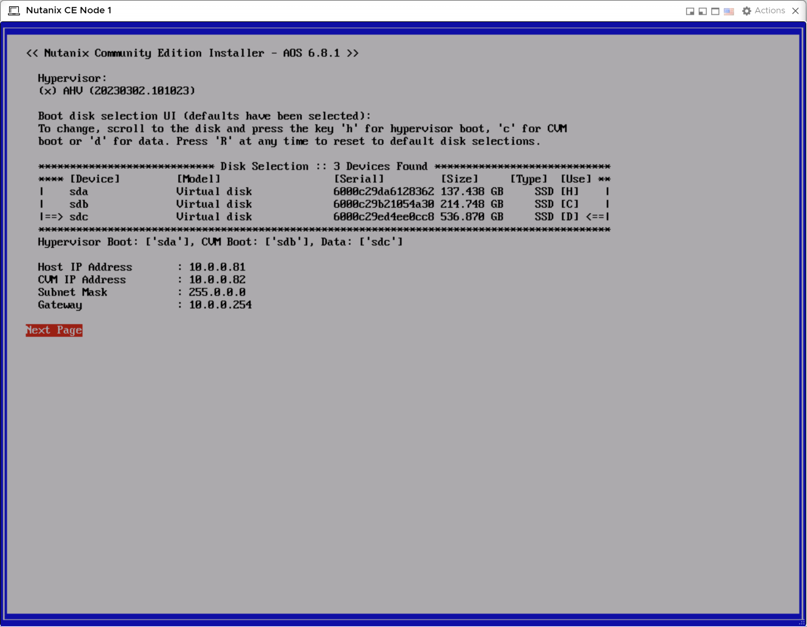The width and height of the screenshot is (807, 627).
Task: Click the US flag keyboard layout icon
Action: tap(729, 11)
